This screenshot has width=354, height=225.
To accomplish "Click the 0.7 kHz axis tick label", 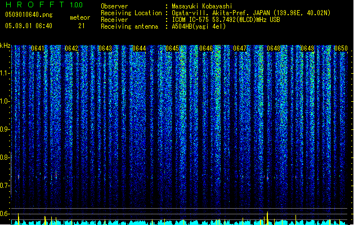I will 5,186.
